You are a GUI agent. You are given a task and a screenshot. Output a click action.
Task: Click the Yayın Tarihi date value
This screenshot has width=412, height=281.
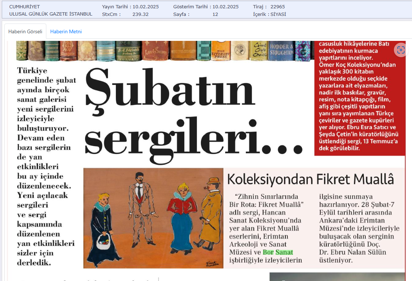(x=146, y=7)
